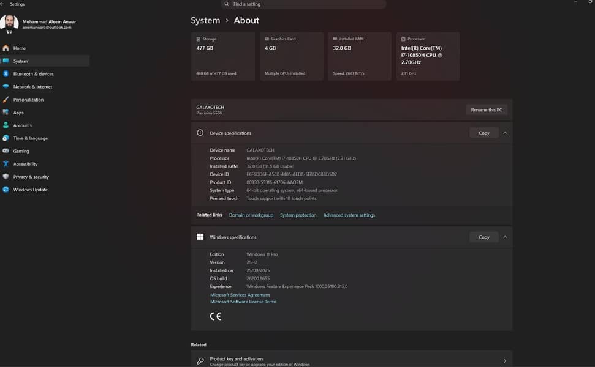Click the Product ID value
The height and width of the screenshot is (367, 595).
(275, 182)
